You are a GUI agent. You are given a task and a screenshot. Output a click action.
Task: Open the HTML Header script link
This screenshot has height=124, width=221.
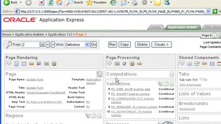point(46,93)
